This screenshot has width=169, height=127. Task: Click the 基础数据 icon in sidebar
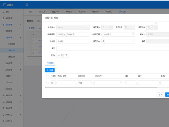(3, 95)
